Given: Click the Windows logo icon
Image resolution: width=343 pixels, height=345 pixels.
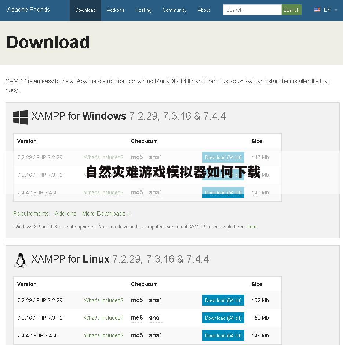Looking at the screenshot, I should 21,117.
